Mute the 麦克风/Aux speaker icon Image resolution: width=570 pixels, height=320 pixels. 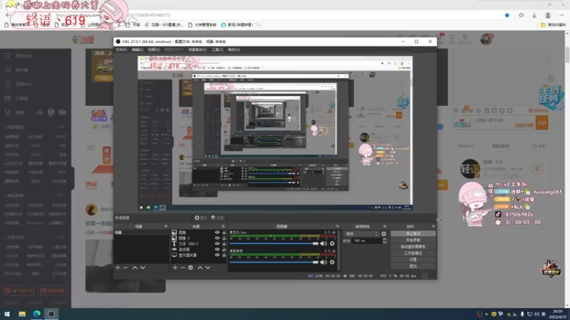323,243
